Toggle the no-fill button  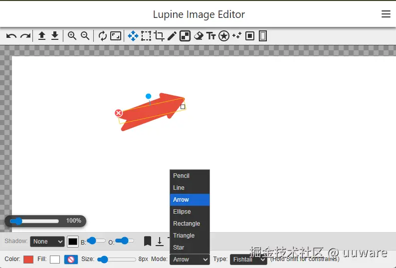click(71, 260)
